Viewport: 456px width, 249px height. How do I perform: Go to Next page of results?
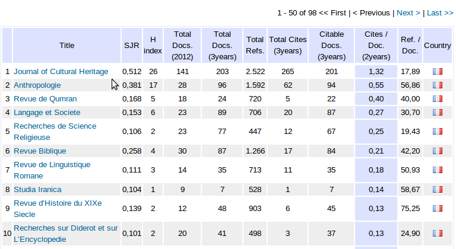pos(408,13)
